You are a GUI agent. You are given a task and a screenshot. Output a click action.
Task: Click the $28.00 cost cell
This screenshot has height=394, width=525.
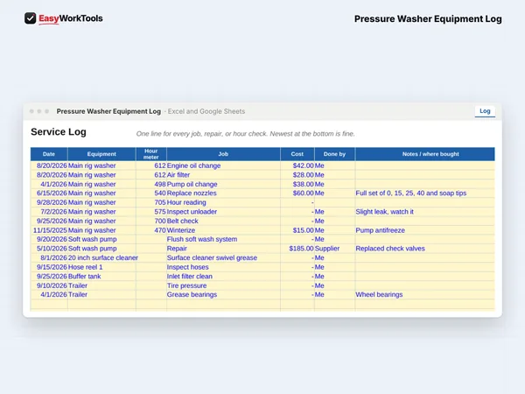tap(297, 175)
